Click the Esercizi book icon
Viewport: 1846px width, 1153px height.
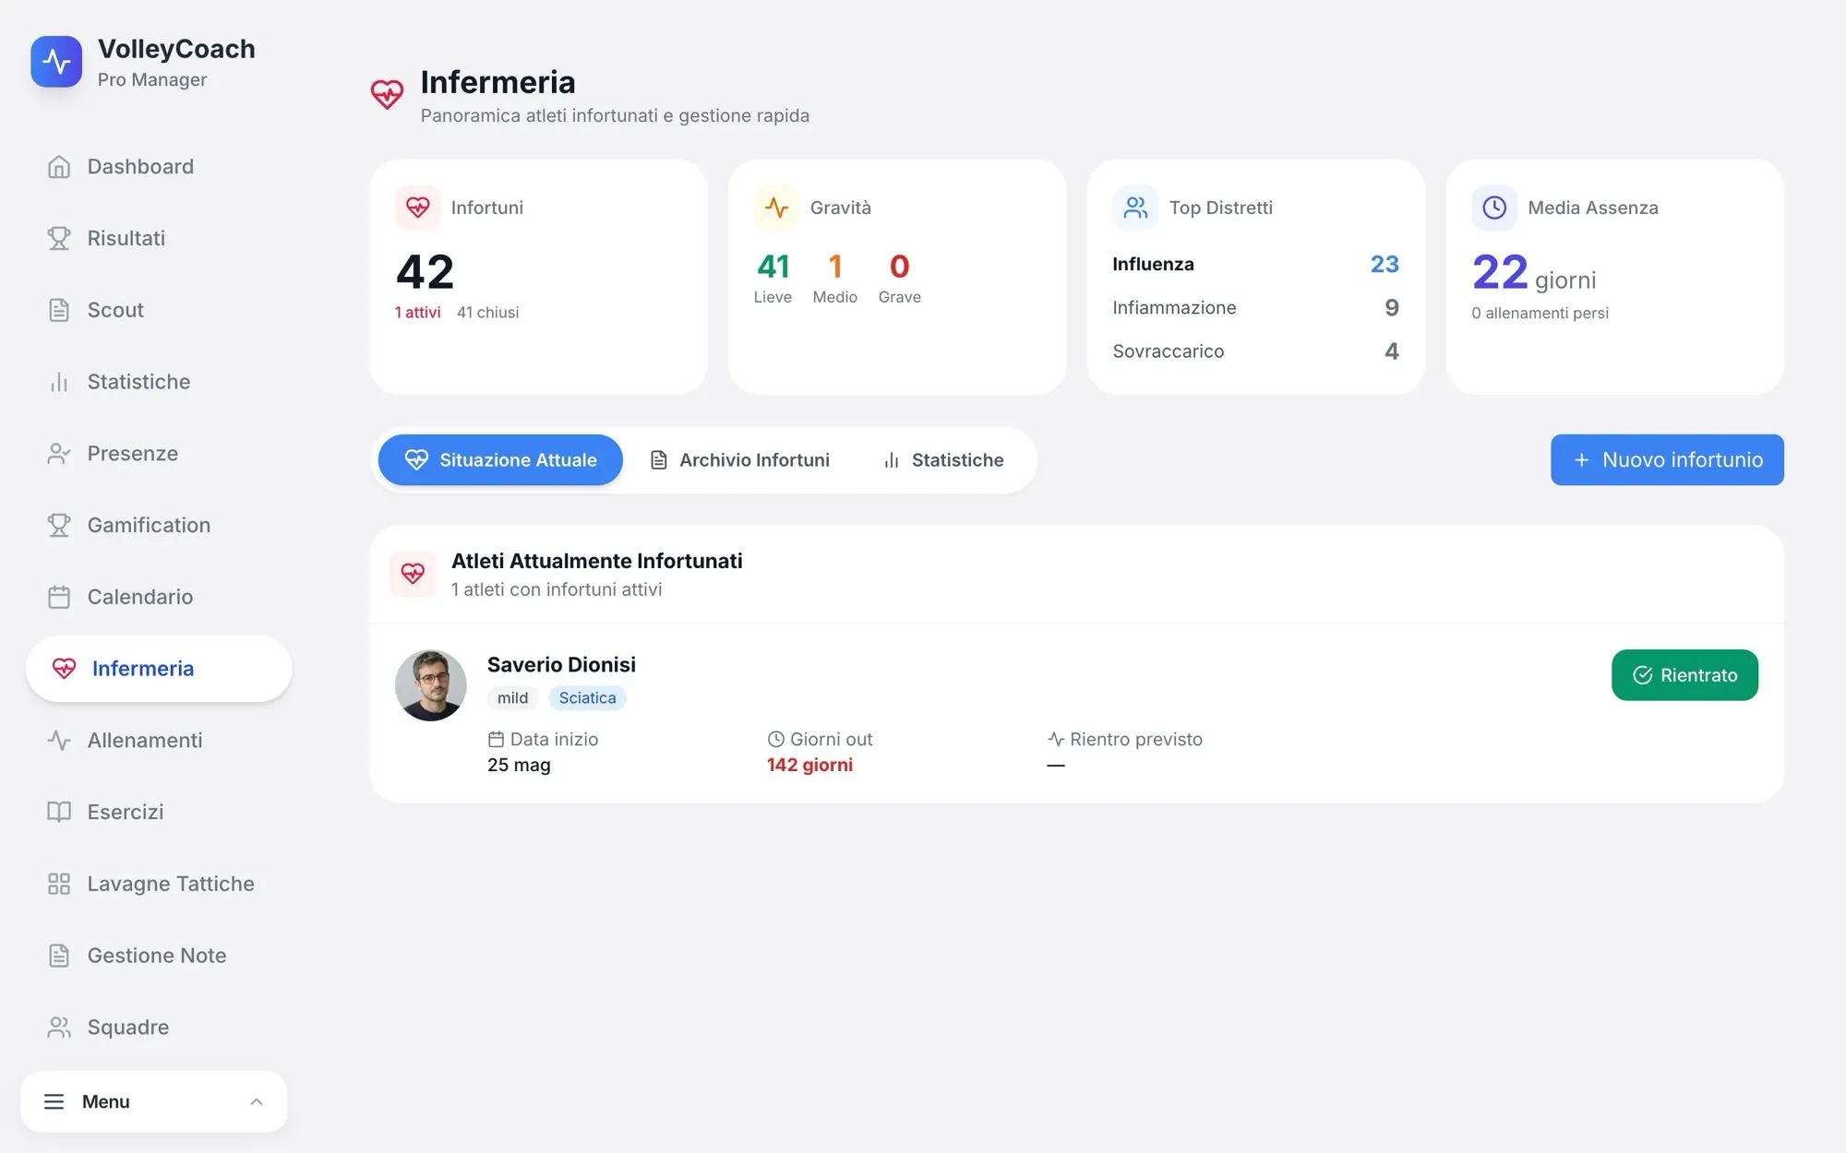click(59, 812)
